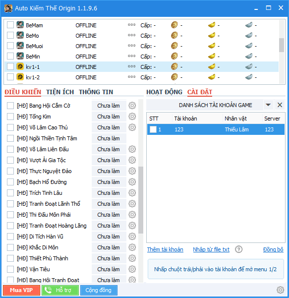Enable the Tống Kim activity checkbox
This screenshot has height=298, width=289.
(x=10, y=117)
